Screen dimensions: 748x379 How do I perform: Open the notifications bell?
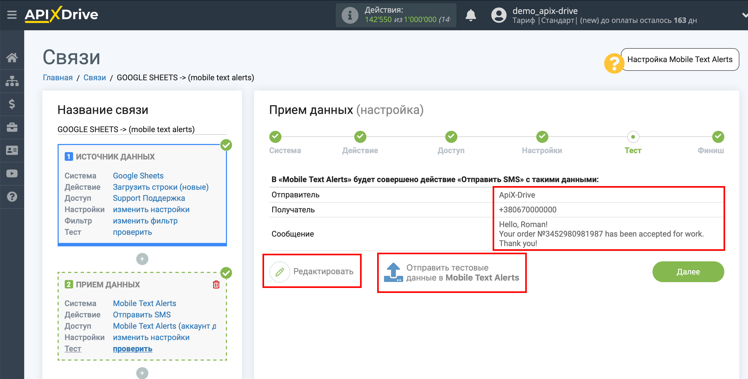(471, 15)
